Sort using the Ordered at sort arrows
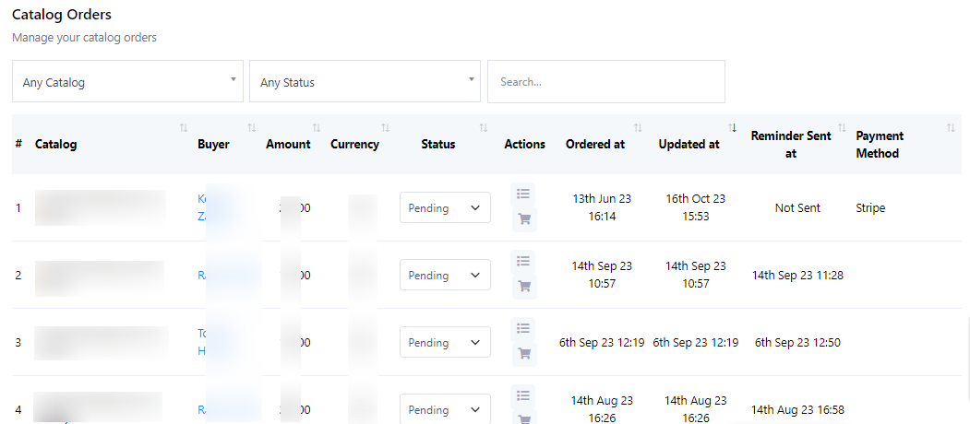Screen dimensions: 970x424 pos(638,128)
